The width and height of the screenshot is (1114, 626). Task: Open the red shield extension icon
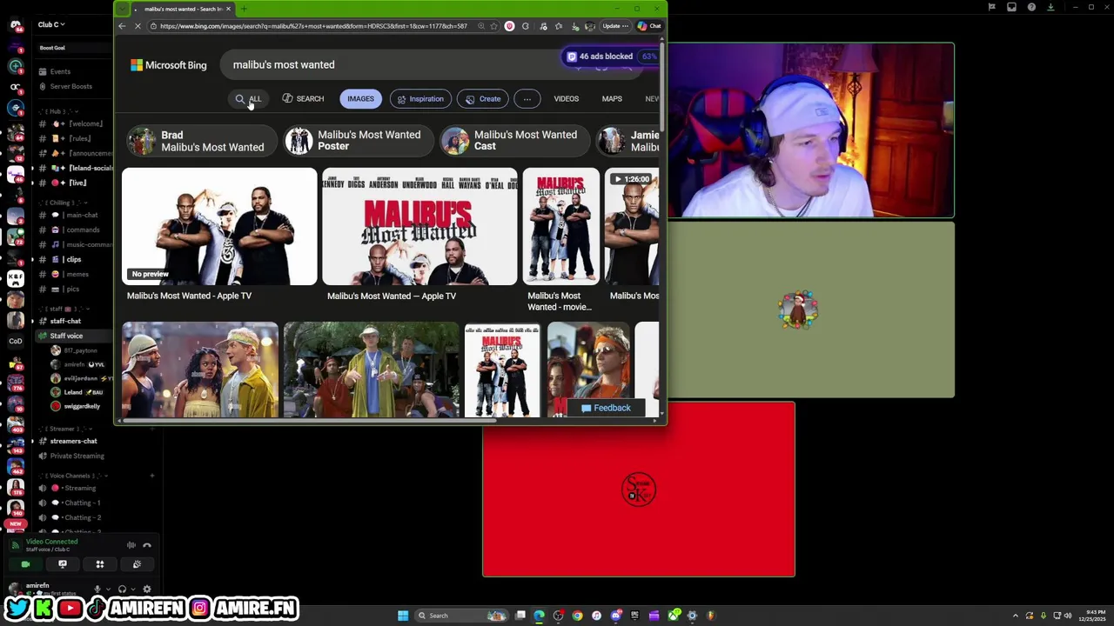510,26
